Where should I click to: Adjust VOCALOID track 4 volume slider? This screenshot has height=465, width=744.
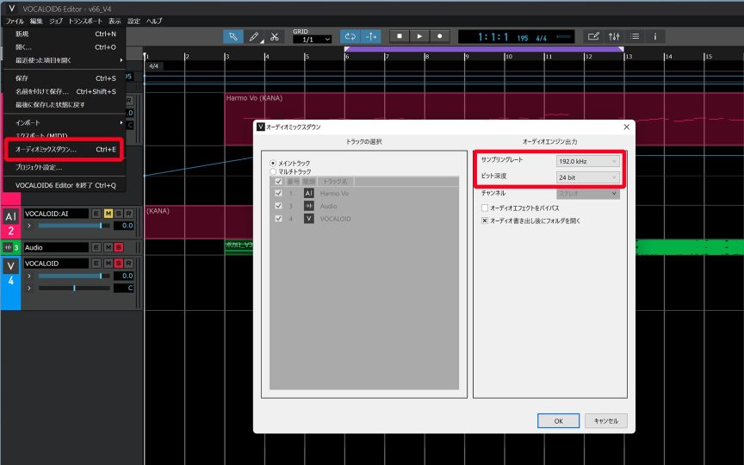[74, 276]
